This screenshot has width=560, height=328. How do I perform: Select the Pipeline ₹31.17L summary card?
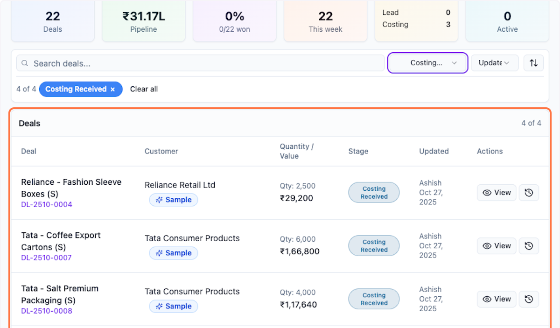[x=144, y=21]
